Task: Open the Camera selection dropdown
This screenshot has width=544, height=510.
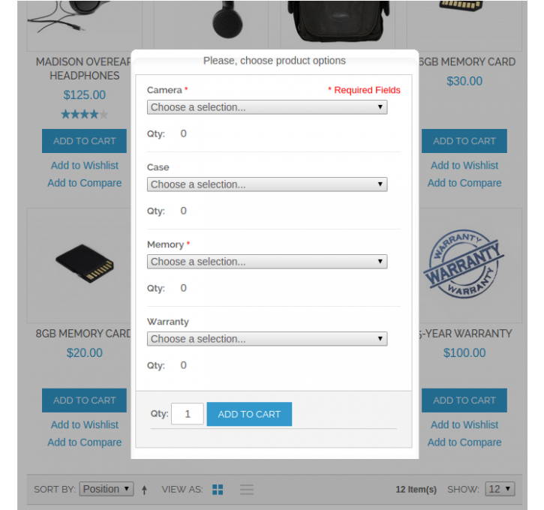Action: pos(267,107)
